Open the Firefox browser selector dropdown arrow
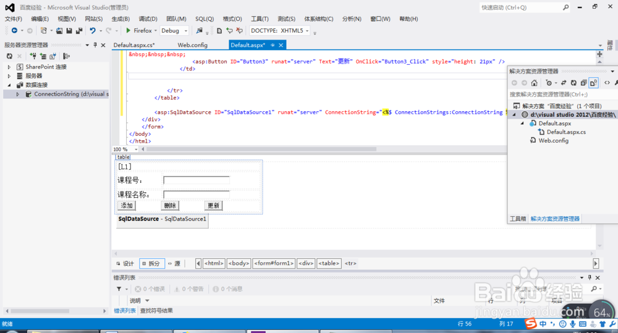Viewport: 618px width, 333px height. pyautogui.click(x=156, y=31)
